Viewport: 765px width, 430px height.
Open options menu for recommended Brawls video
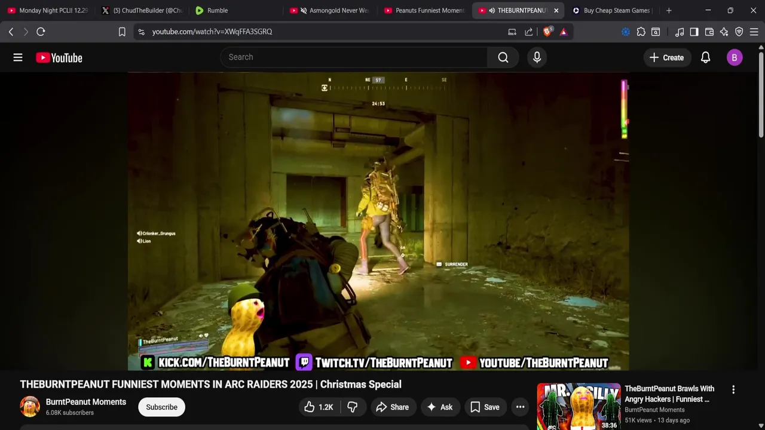(x=733, y=389)
